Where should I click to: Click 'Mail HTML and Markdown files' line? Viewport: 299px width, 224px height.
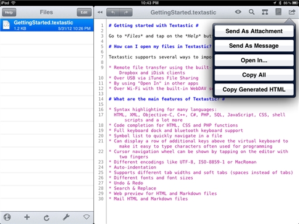pos(148,199)
